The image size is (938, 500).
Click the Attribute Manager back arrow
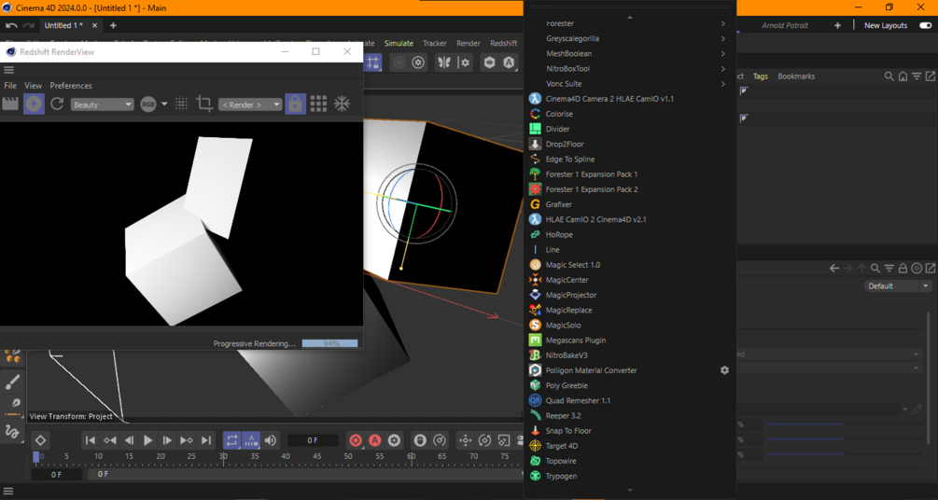pyautogui.click(x=833, y=269)
